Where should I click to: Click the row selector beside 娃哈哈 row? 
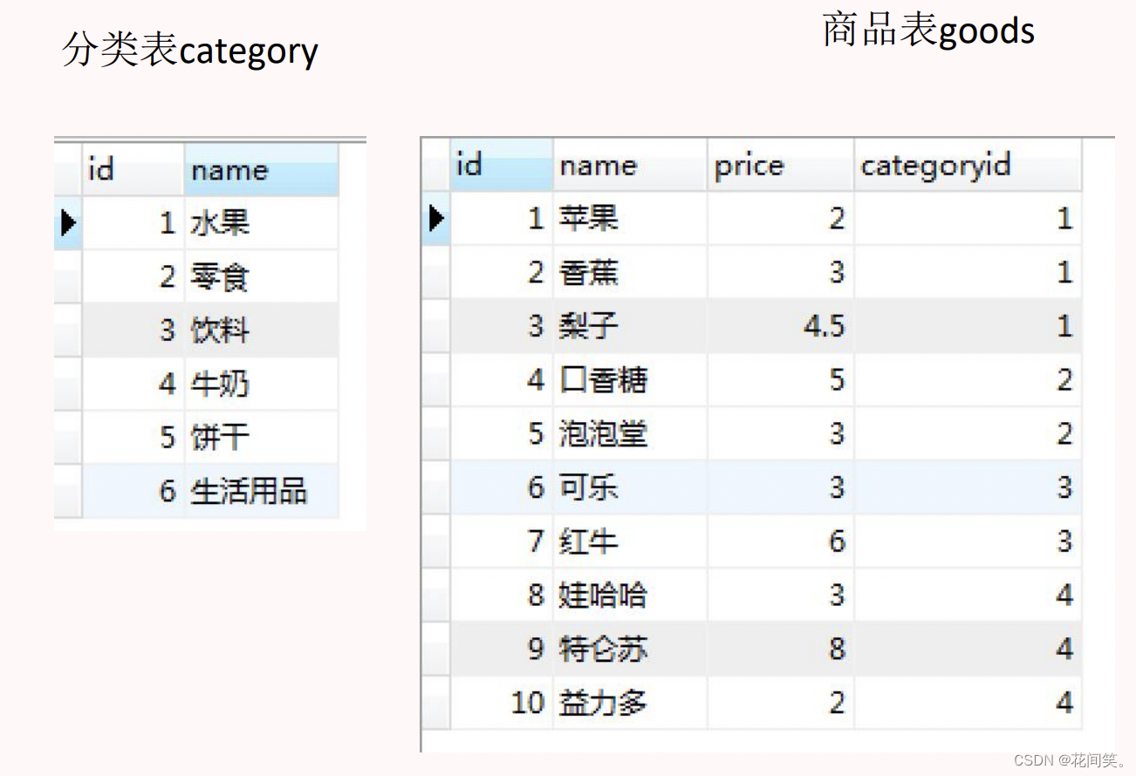click(436, 596)
